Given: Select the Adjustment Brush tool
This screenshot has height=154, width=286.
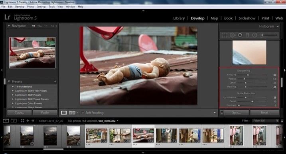Looking at the screenshot, I should coord(269,35).
